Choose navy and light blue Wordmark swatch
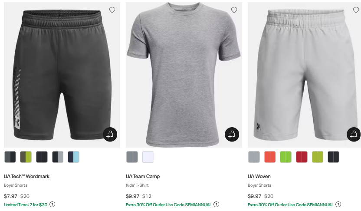 74,157
